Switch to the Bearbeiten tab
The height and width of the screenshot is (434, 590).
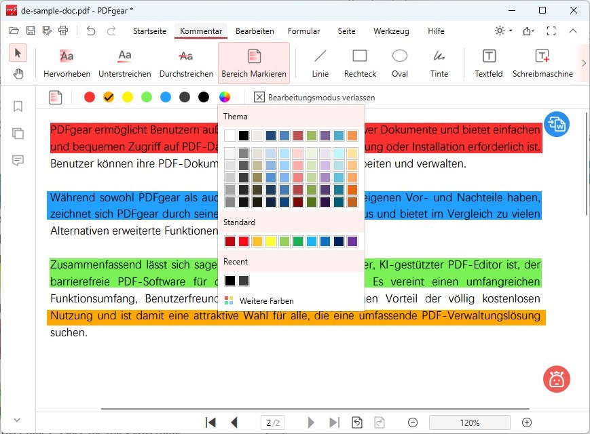[x=255, y=31]
